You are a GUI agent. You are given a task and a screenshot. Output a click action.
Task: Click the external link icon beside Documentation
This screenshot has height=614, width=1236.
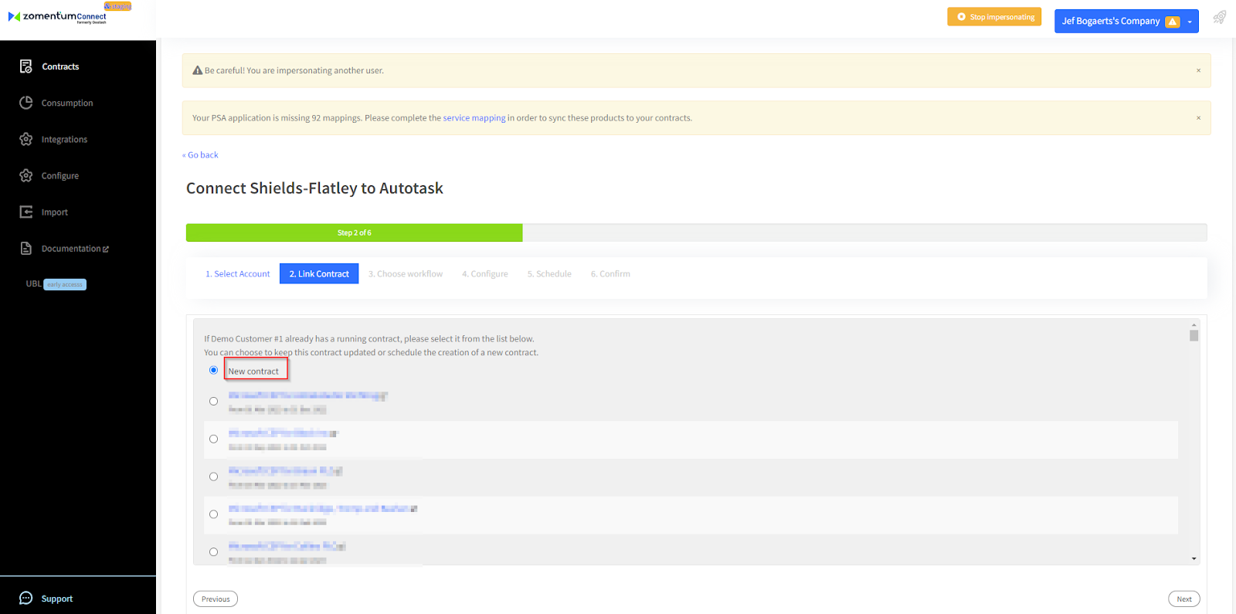[106, 249]
